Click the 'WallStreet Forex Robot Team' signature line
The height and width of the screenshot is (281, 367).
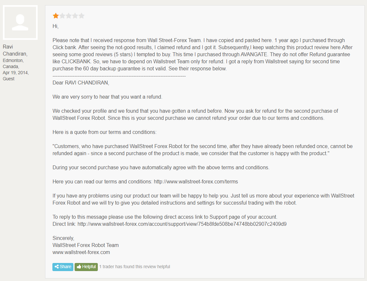point(86,245)
